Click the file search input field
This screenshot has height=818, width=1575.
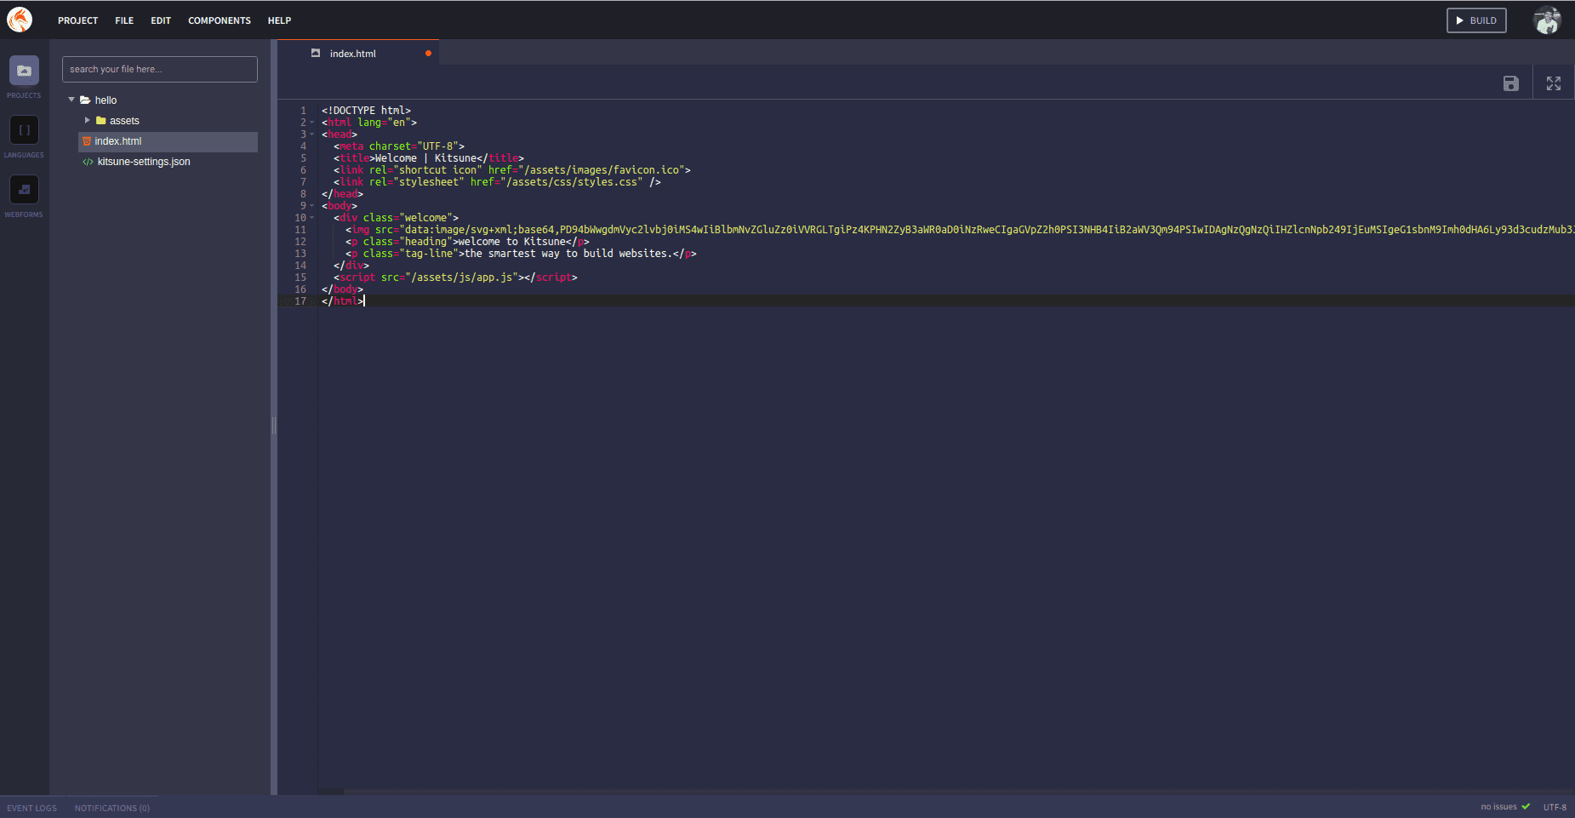159,69
